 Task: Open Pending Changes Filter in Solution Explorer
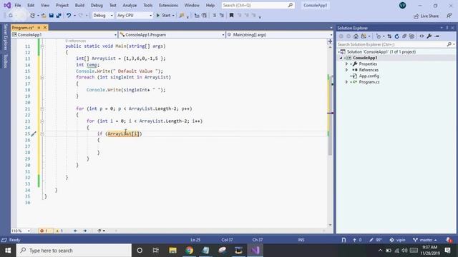[379, 36]
